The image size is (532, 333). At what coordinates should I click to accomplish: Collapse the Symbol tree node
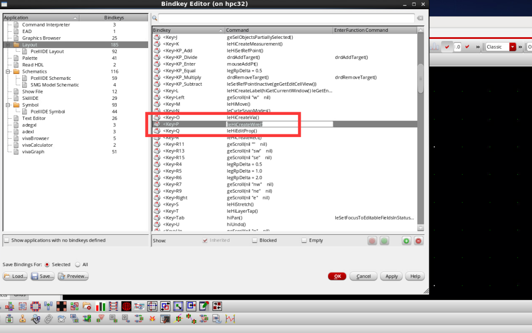click(8, 105)
